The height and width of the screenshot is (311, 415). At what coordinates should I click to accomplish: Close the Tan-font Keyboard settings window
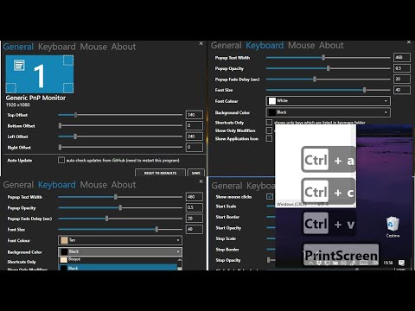coord(201,181)
